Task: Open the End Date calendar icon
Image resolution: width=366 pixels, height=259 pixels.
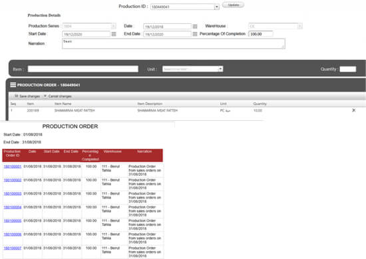Action: [x=195, y=35]
